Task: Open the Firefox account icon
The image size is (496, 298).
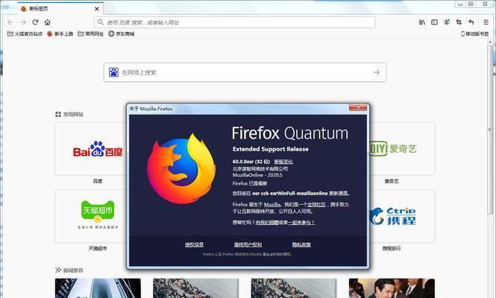Action: point(447,22)
